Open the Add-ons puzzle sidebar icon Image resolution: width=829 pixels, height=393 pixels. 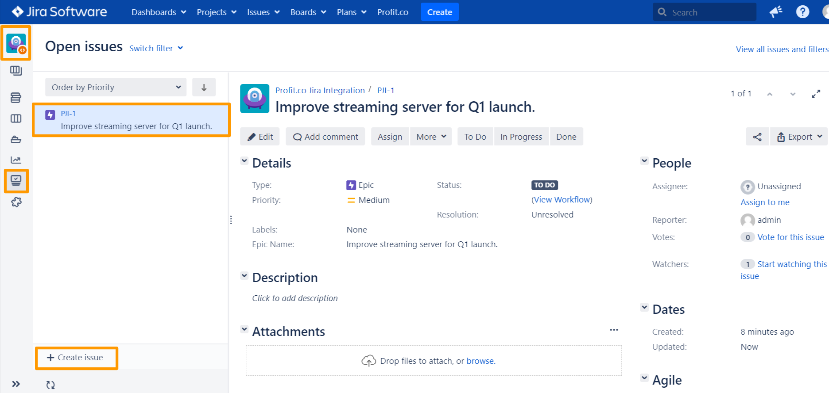[16, 202]
